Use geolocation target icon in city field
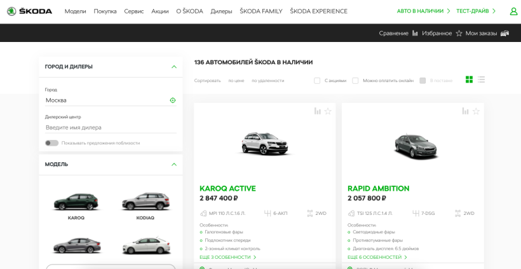This screenshot has width=521, height=269. pos(173,100)
